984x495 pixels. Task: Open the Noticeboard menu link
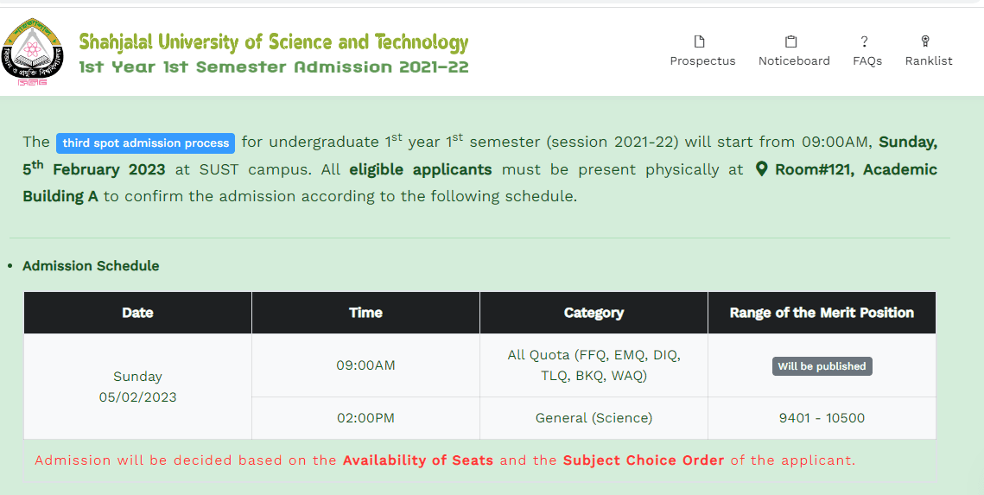pos(794,52)
